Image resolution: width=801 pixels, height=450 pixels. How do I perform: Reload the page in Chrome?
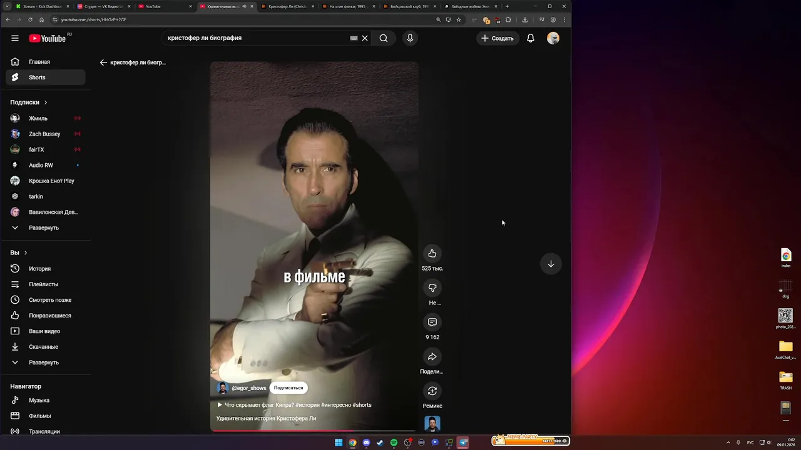point(30,19)
